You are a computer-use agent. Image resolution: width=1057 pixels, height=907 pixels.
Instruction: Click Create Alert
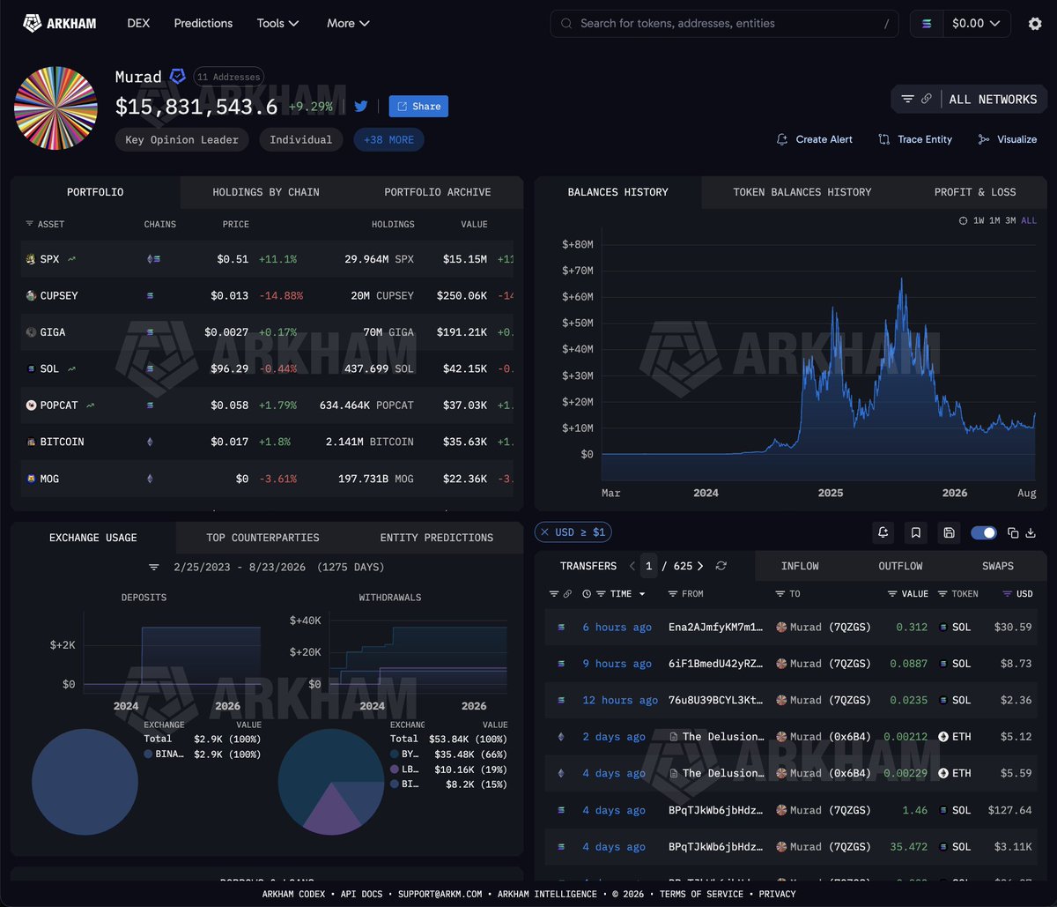815,139
